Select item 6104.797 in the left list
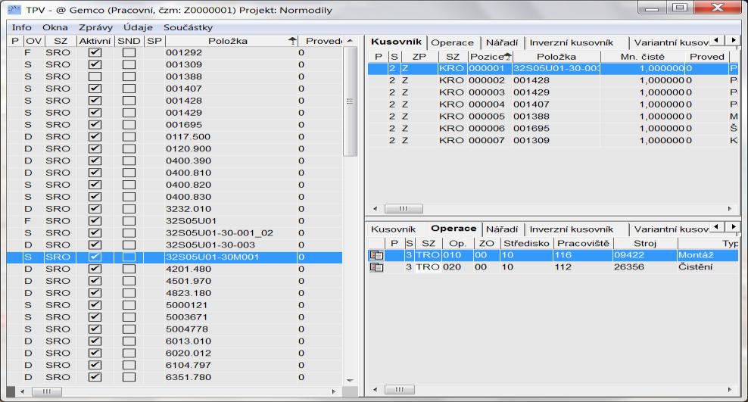 [x=175, y=365]
